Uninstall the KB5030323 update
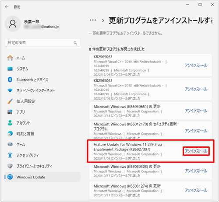Image resolution: width=219 pixels, height=202 pixels. coord(196,171)
